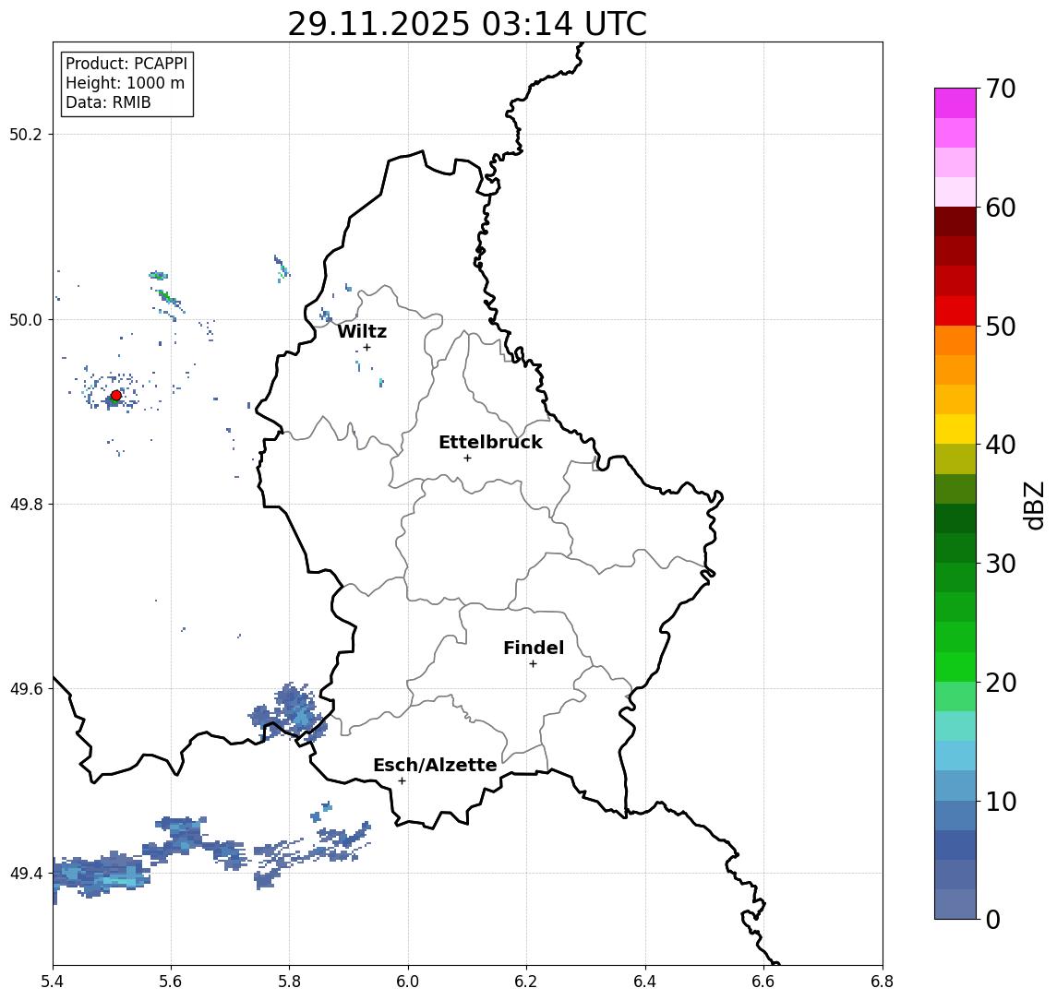Click the 70 colorbar tick label
Viewport: 1057px width, 1000px height.
point(1001,89)
